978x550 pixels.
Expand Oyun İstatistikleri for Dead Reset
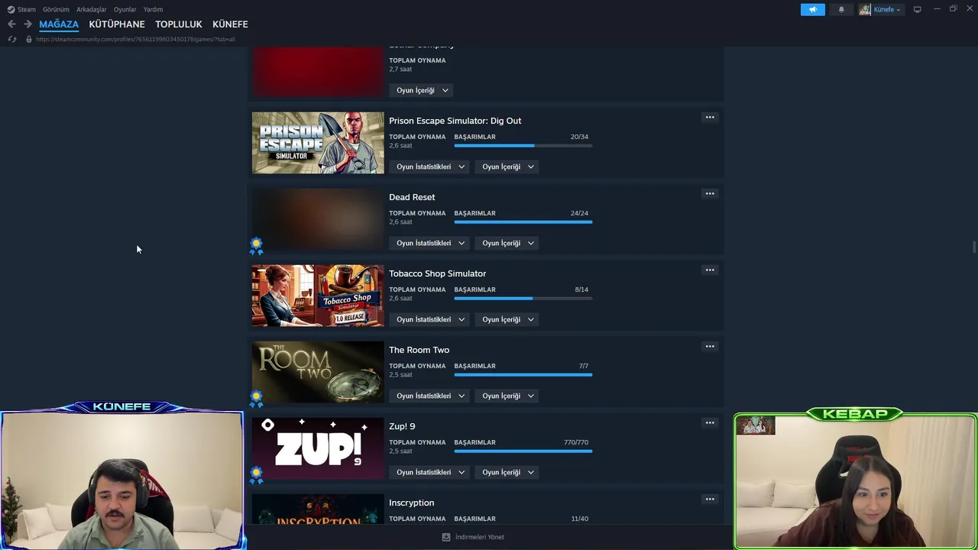click(x=431, y=243)
